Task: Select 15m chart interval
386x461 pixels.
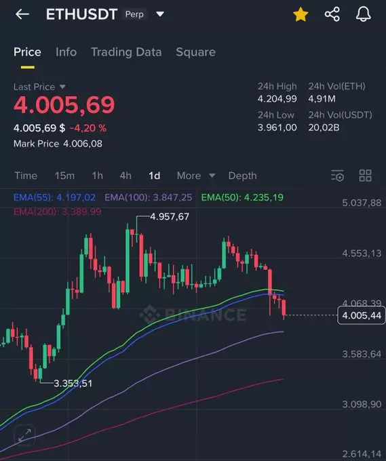Action: tap(64, 176)
